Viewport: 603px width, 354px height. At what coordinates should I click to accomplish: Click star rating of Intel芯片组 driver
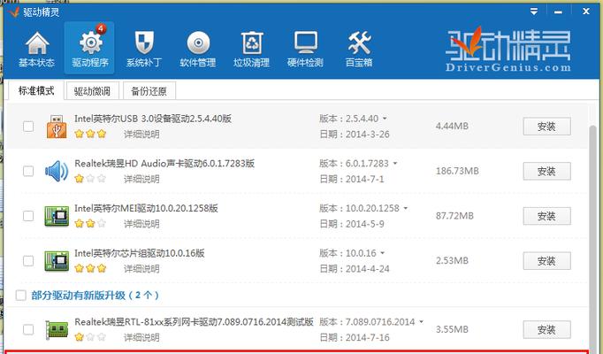point(90,268)
